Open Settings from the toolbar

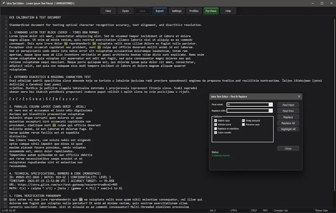point(177,11)
